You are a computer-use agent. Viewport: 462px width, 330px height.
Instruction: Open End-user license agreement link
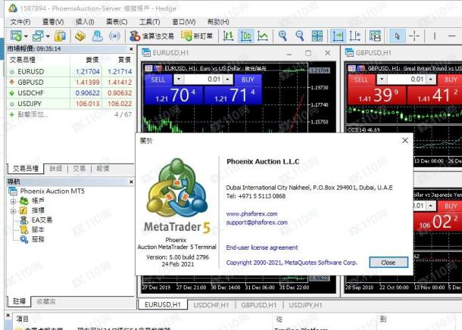[x=262, y=247]
